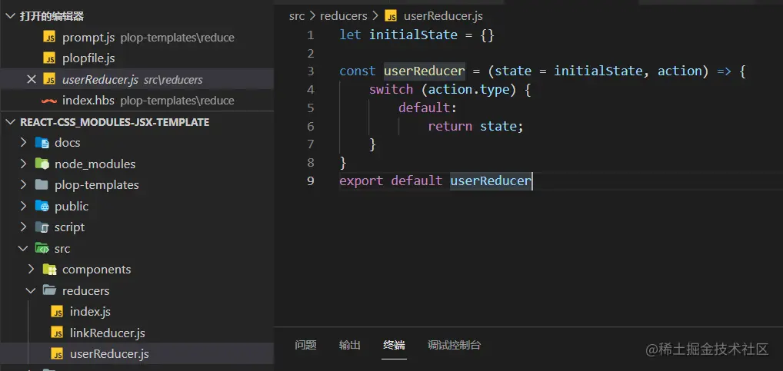Click 'return' keyword on line 6

coord(450,126)
